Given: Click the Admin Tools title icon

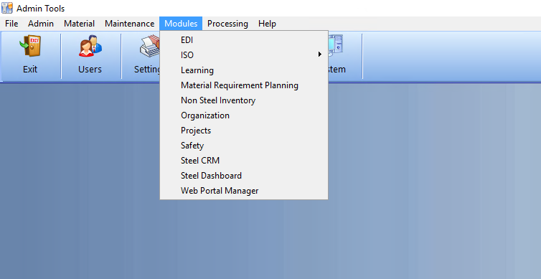Looking at the screenshot, I should coord(7,8).
